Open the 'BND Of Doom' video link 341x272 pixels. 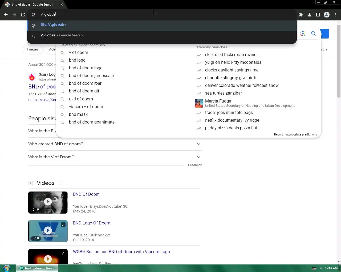coord(86,194)
